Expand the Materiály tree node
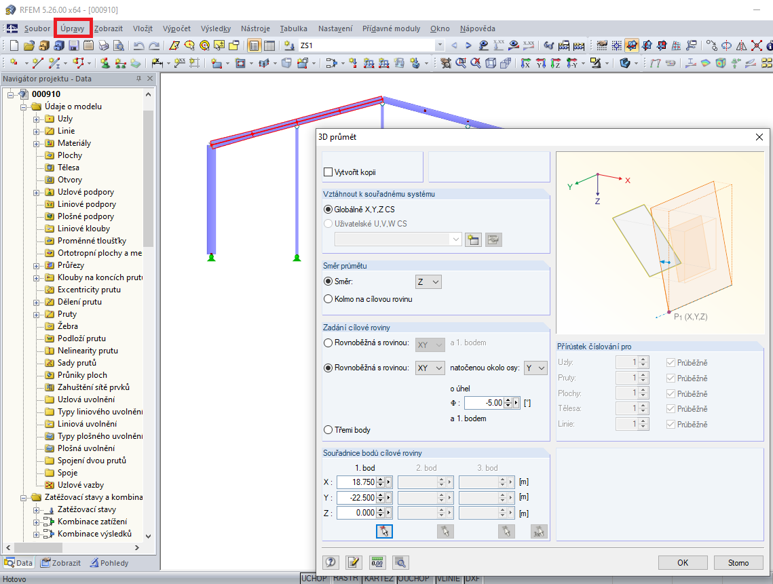 click(36, 143)
